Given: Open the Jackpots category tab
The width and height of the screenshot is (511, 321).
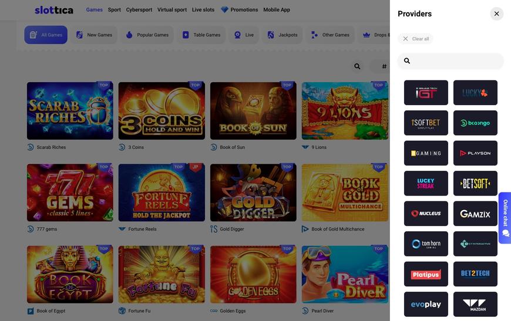Looking at the screenshot, I should [x=282, y=35].
